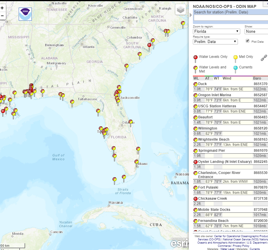Click the Met Only legend pin
Image resolution: width=268 pixels, height=250 pixels.
[236, 59]
